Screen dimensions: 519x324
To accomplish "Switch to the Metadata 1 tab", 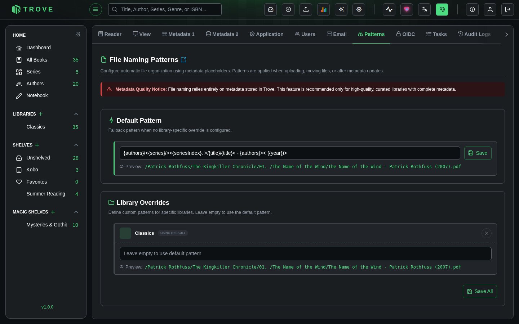I will (x=178, y=34).
